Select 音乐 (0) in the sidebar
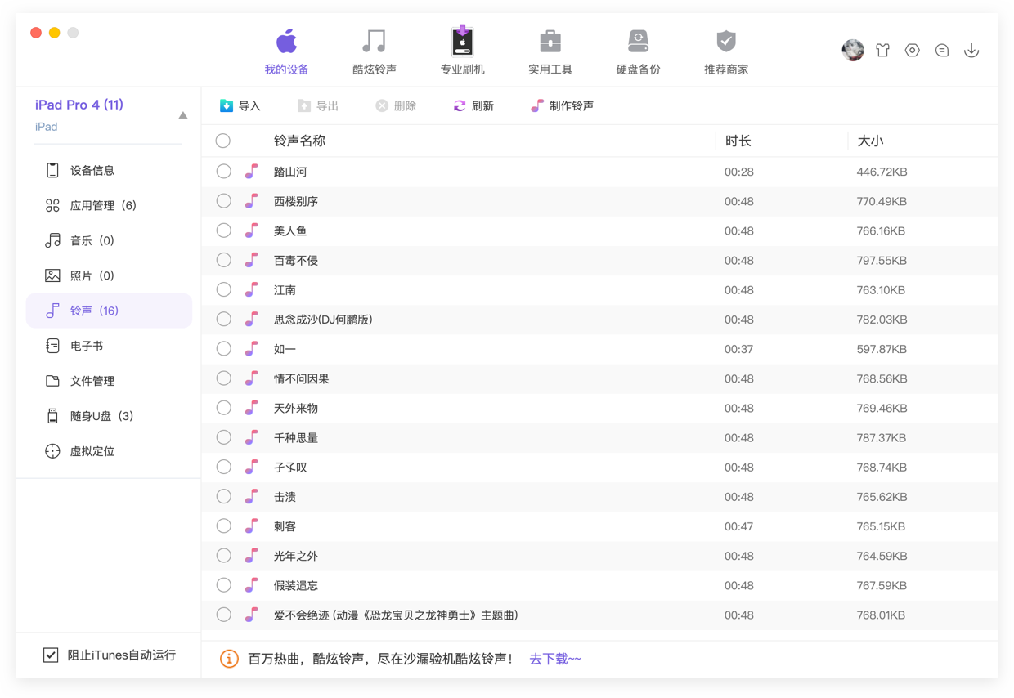 point(110,240)
